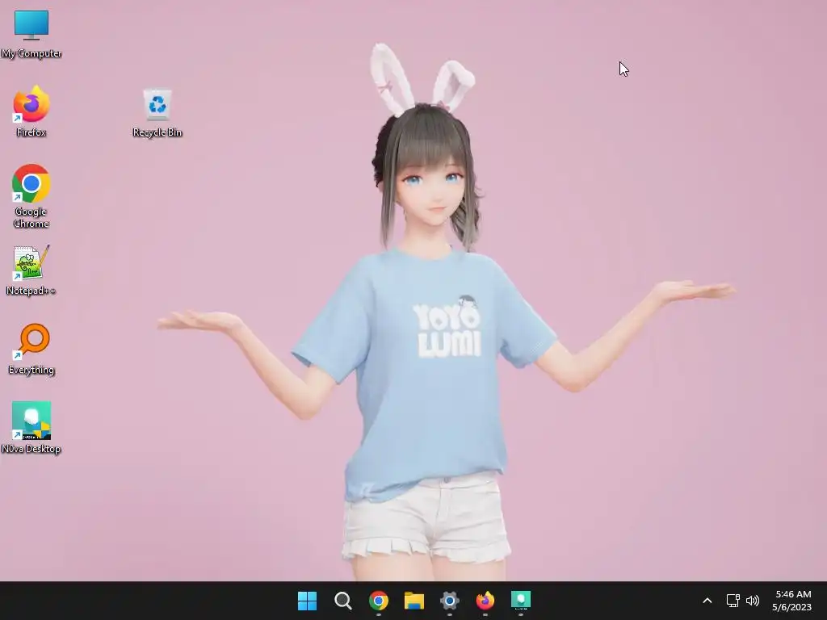Image resolution: width=827 pixels, height=620 pixels.
Task: Select the Notepad++ desktop shortcut
Action: (31, 270)
